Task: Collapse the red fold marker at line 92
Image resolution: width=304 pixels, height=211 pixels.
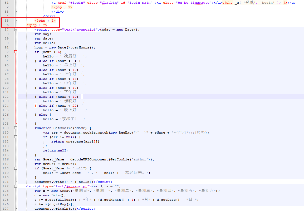Action: (16, 52)
